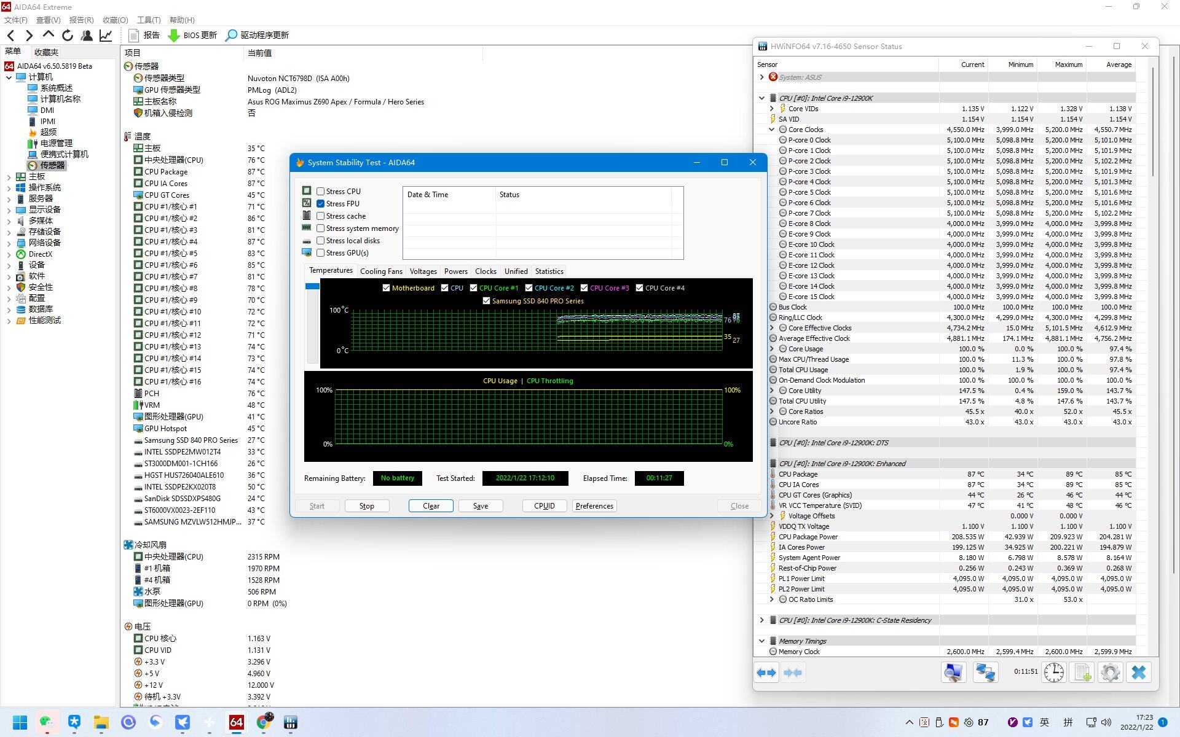Show hidden system tray icons
Screen dimensions: 1180x737
coord(909,722)
